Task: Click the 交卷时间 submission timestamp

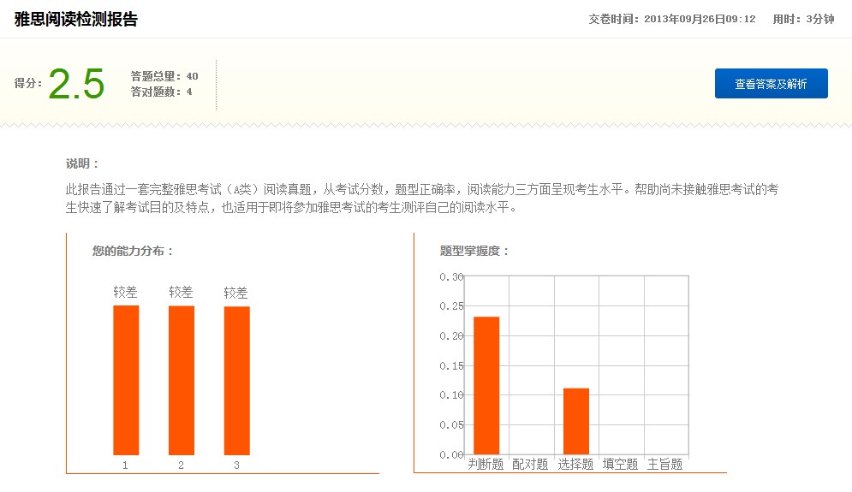Action: (x=672, y=19)
